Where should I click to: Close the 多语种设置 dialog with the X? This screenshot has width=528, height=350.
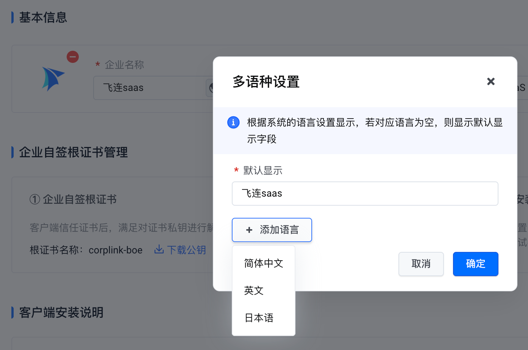click(x=491, y=81)
